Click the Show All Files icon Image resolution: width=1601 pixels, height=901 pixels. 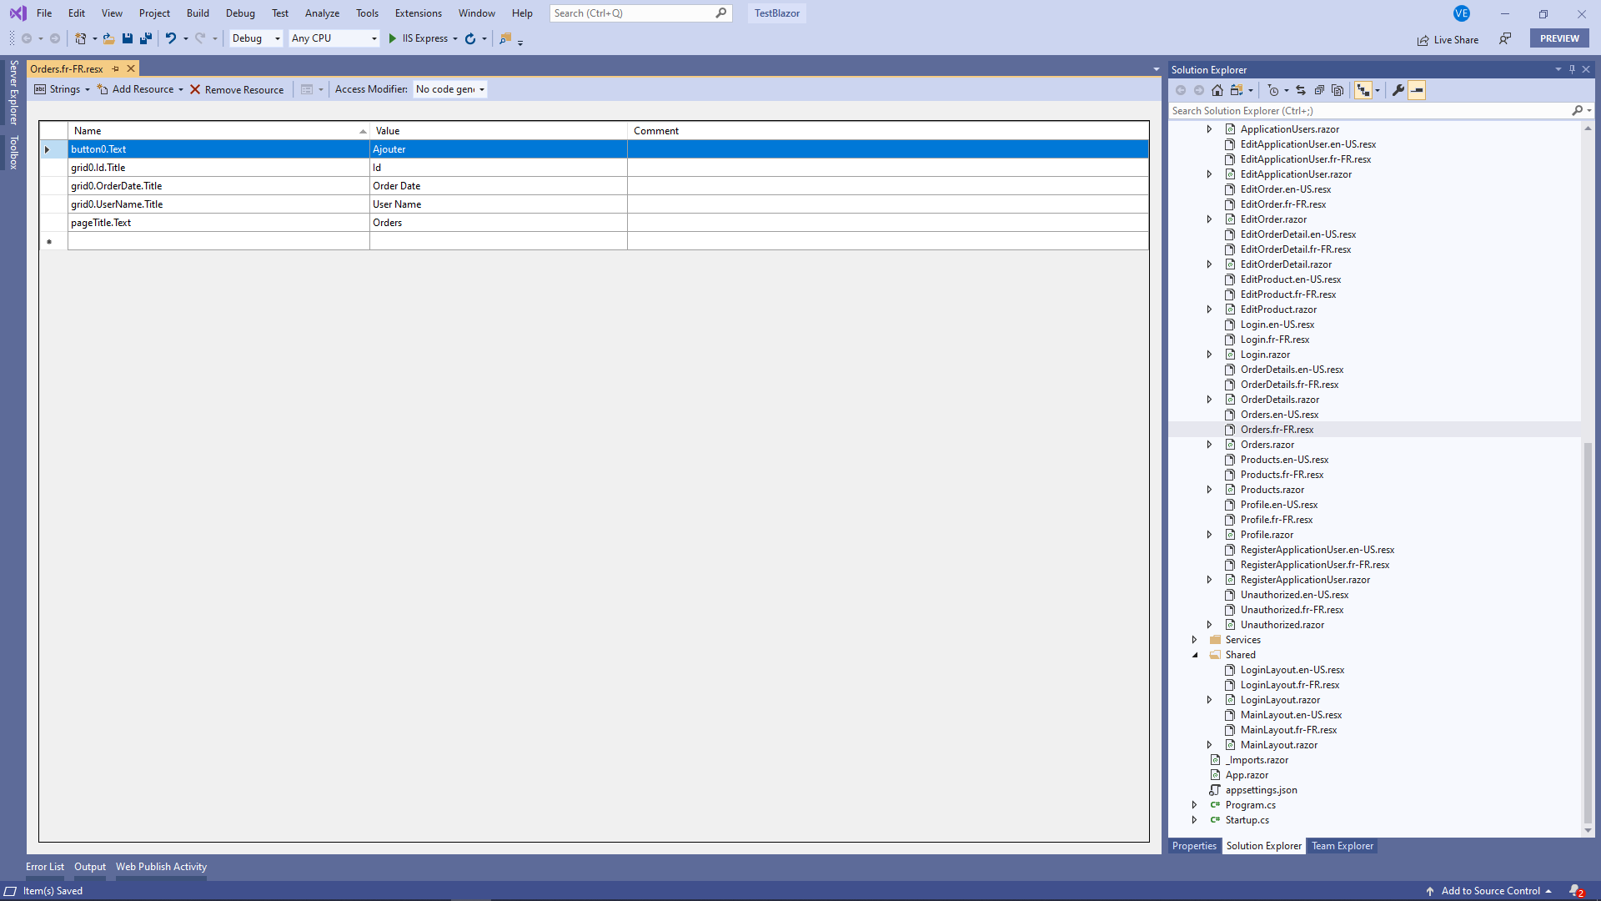coord(1338,90)
